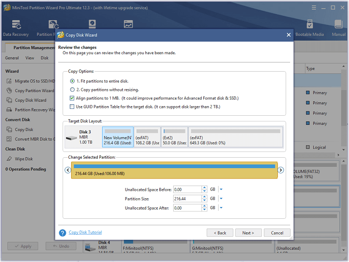Screen dimensions: 349x262
Task: Click the Unallocated Space After input field
Action: point(188,208)
